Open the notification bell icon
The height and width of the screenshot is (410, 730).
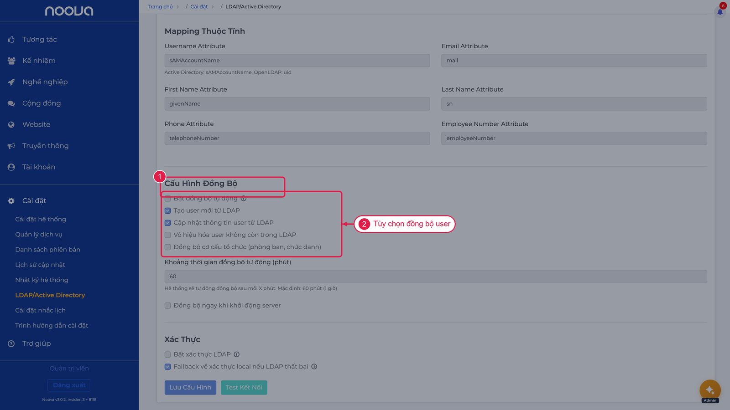[x=720, y=12]
